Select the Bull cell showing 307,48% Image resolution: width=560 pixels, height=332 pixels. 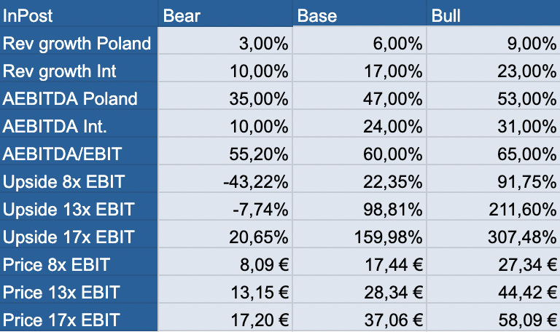[493, 234]
